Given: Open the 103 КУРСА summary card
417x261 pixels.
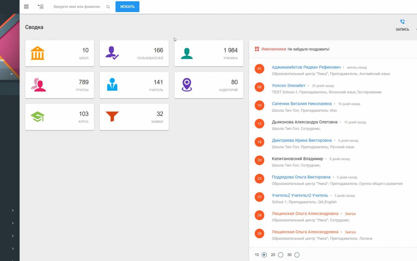Looking at the screenshot, I should (x=60, y=117).
